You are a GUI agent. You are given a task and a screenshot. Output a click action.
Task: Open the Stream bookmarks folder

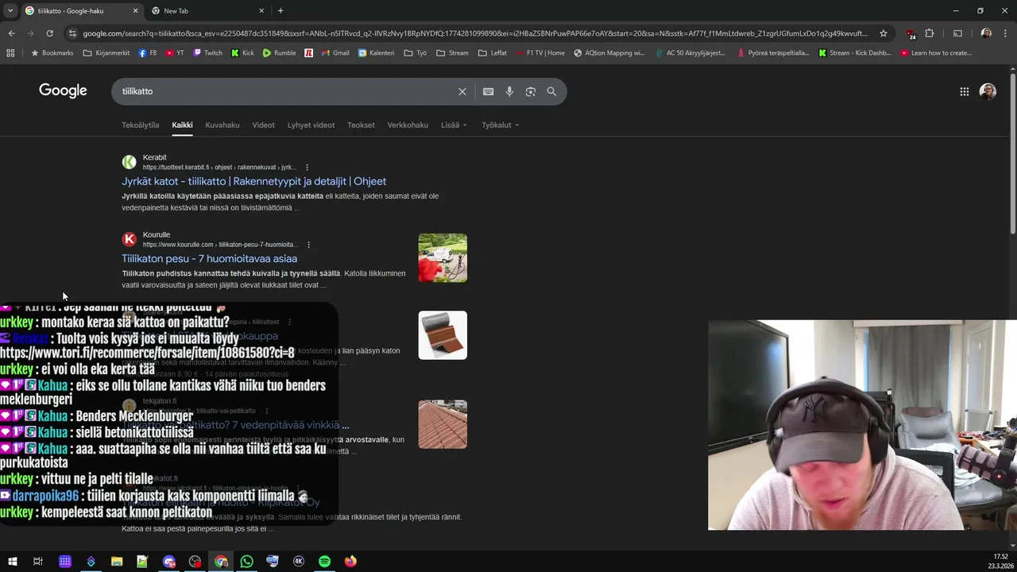[452, 53]
